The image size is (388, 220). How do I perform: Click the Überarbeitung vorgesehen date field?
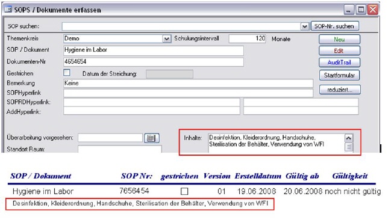110,138
